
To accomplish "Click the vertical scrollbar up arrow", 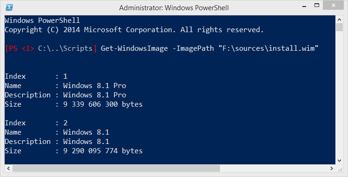I will [x=339, y=20].
